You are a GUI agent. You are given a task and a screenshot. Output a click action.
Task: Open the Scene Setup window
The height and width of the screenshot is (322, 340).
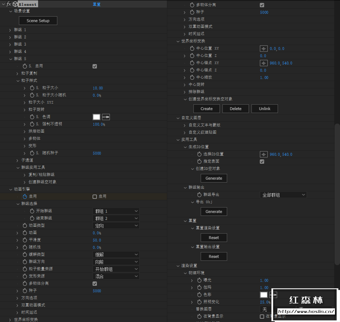(38, 21)
